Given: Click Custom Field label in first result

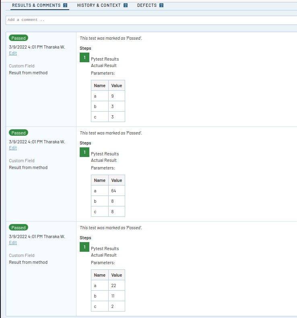Looking at the screenshot, I should point(22,66).
